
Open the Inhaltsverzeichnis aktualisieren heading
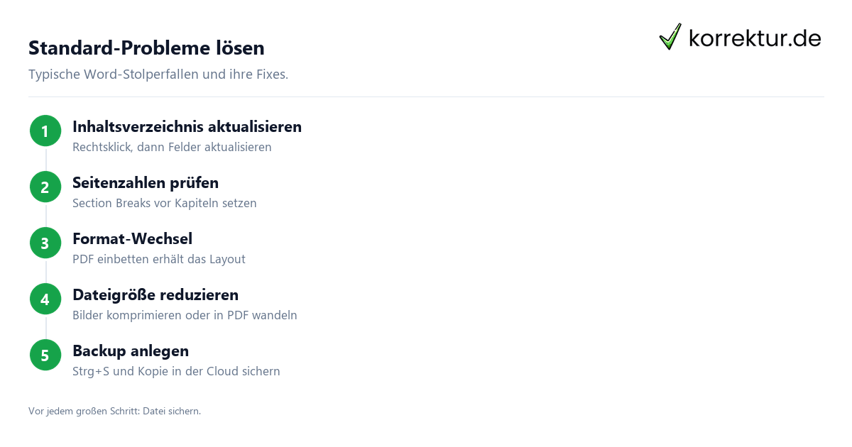[187, 127]
